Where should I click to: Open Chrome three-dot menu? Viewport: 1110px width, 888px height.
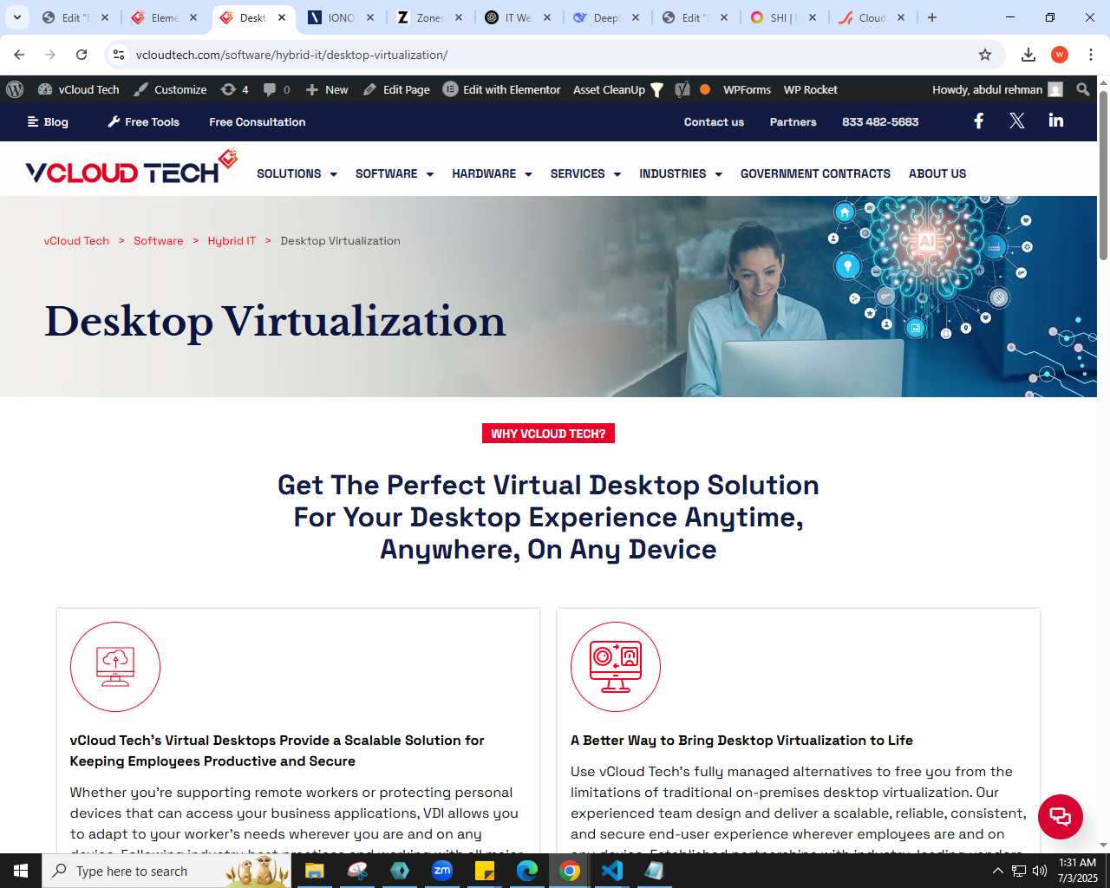pos(1091,55)
